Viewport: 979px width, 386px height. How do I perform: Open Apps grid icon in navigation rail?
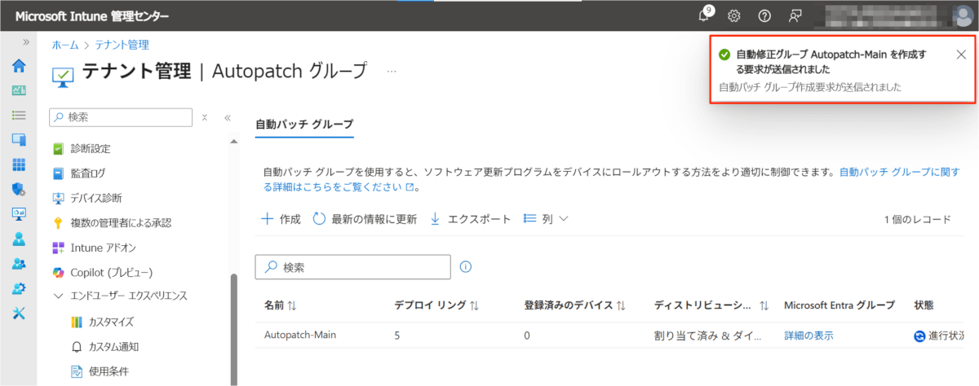19,164
